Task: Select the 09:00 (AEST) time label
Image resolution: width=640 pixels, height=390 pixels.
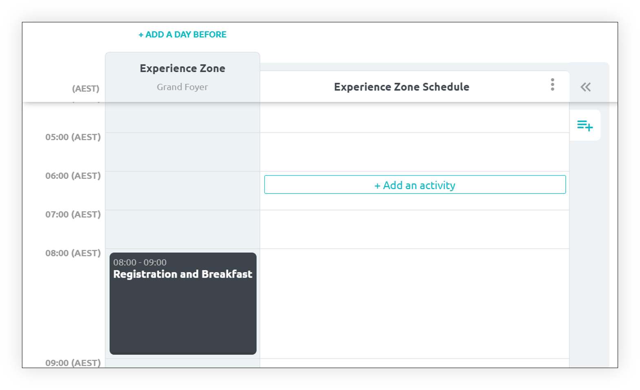Action: pos(73,363)
